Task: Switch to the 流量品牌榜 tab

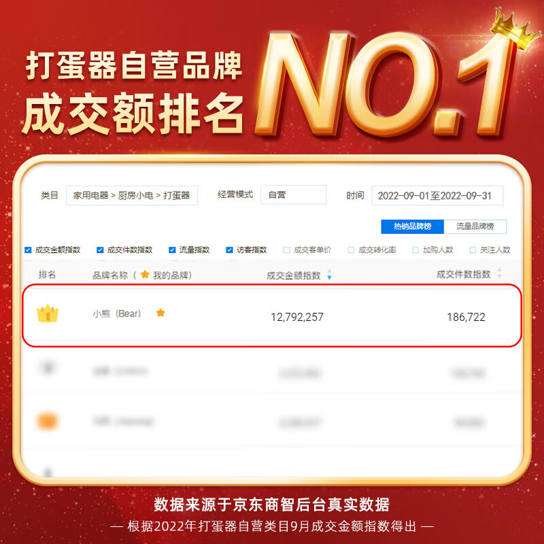Action: [x=475, y=226]
